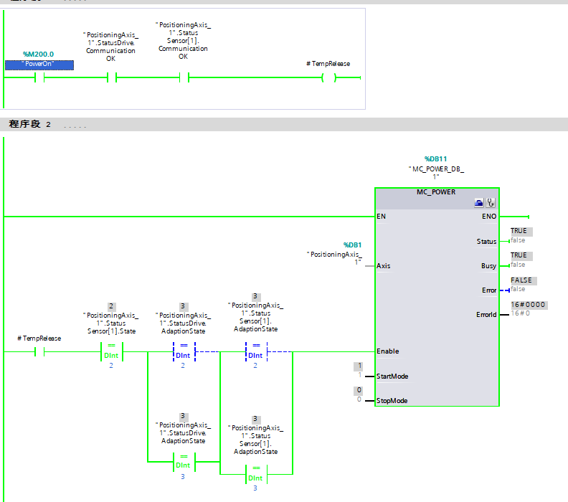Click the %DB11 instance data block label
The width and height of the screenshot is (568, 502).
(435, 158)
